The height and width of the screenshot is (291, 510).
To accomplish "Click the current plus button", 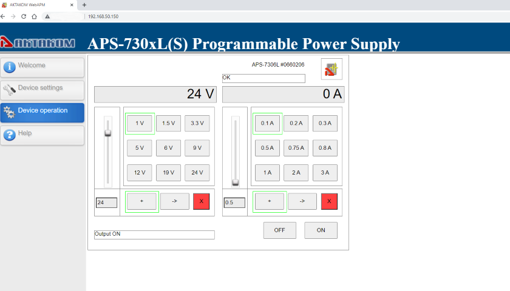I will (270, 201).
